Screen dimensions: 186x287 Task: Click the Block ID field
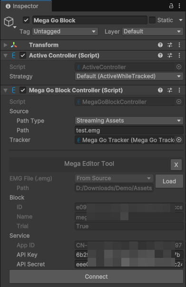pos(129,207)
